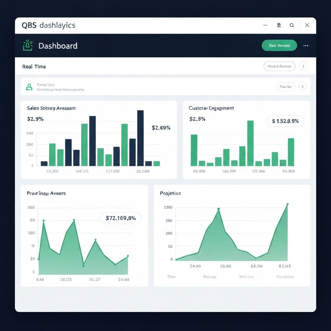Open the search magnifier in the title bar
The height and width of the screenshot is (331, 331).
click(x=292, y=25)
